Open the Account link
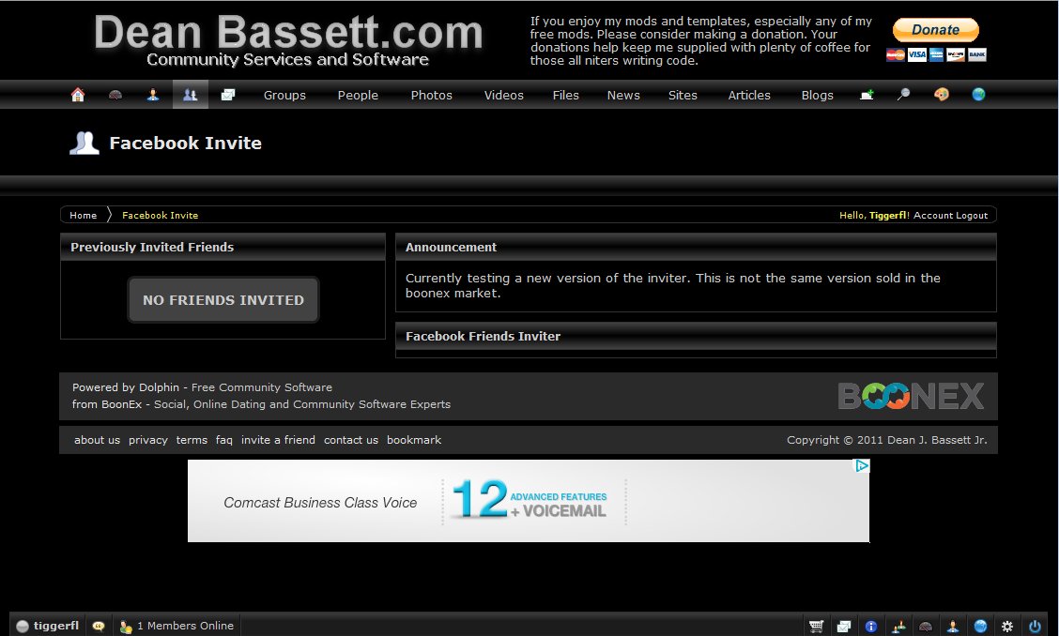The image size is (1059, 636). (932, 216)
